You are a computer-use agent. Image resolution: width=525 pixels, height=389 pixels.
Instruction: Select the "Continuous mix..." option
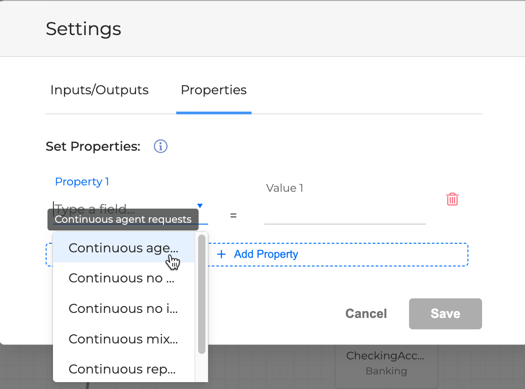pos(123,339)
